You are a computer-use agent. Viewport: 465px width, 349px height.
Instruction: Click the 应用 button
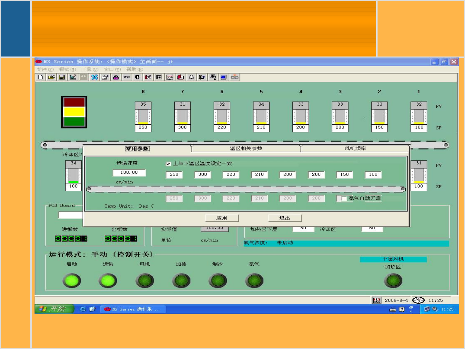[x=222, y=218]
